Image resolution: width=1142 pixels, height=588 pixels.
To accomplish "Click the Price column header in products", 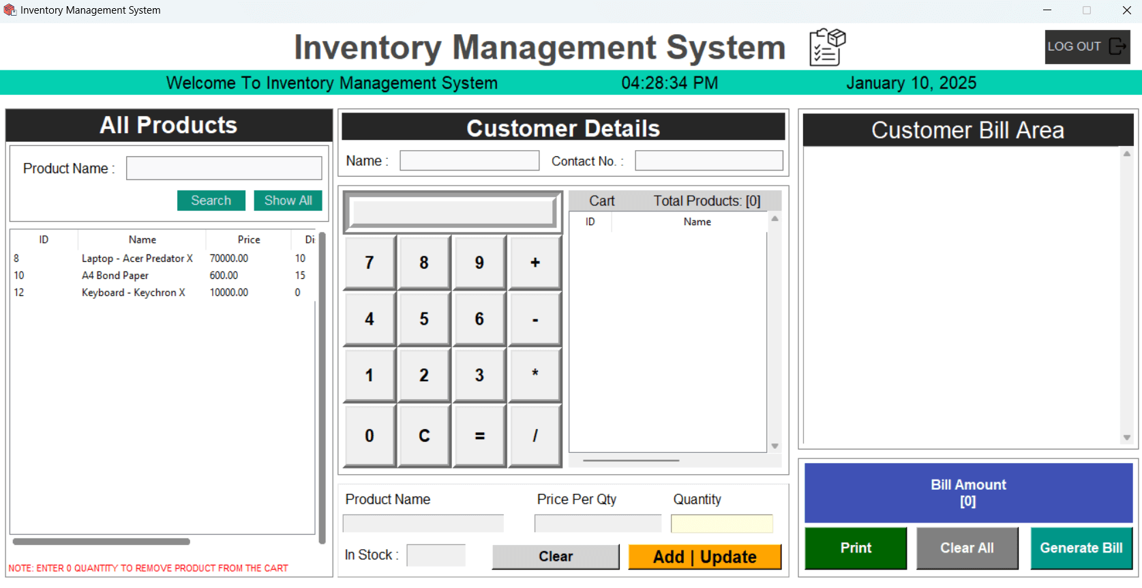I will click(249, 239).
